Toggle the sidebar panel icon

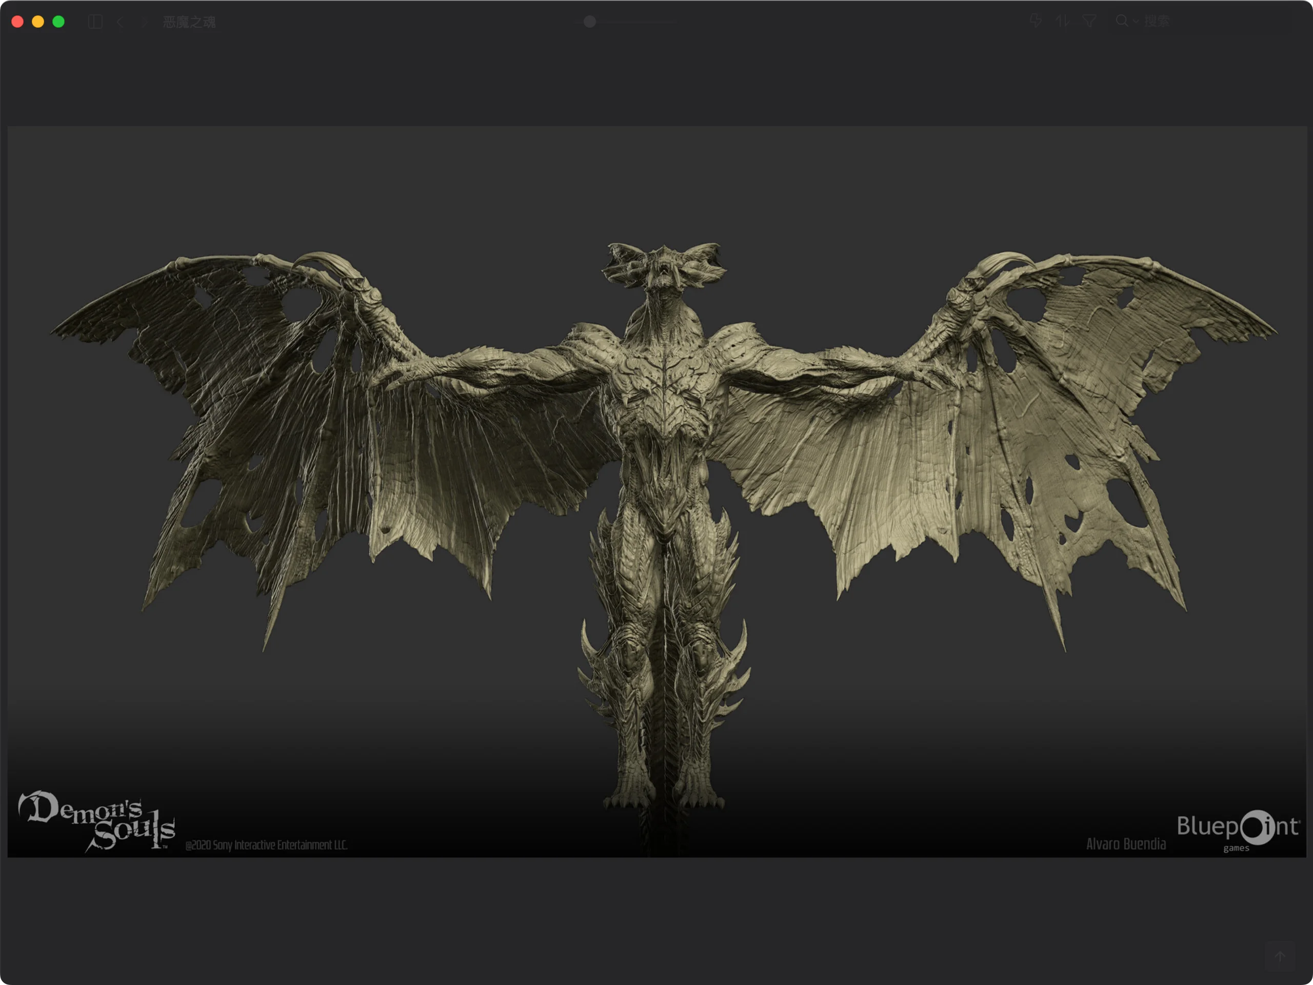95,22
